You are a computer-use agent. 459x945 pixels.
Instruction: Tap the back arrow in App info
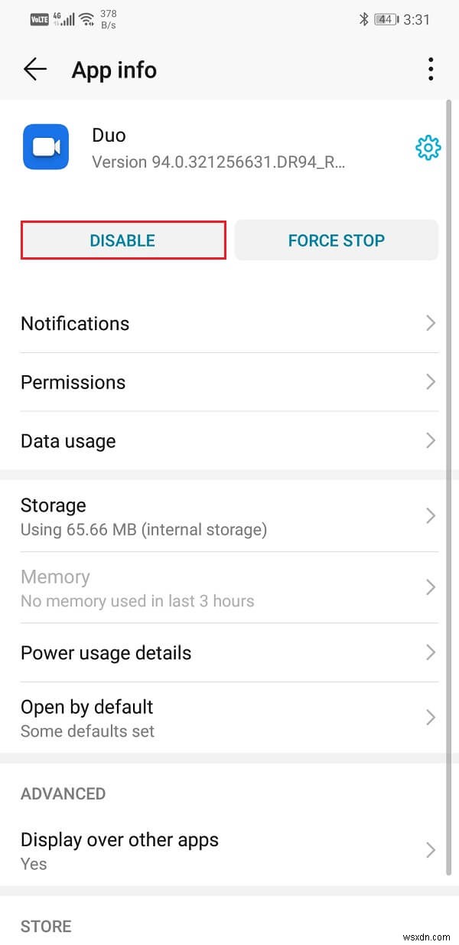pos(34,69)
